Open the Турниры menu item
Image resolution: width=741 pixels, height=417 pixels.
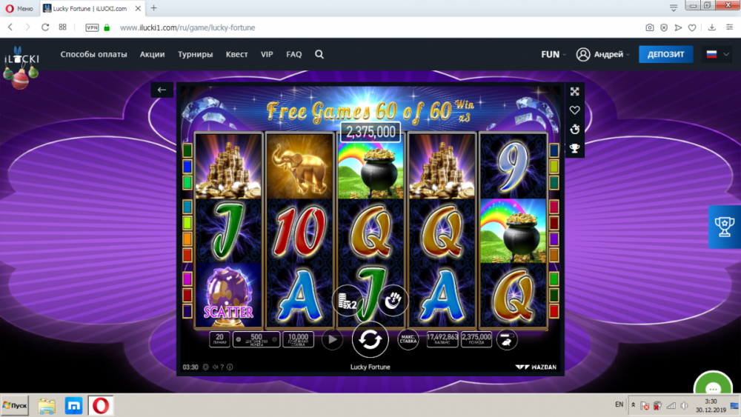tap(195, 54)
